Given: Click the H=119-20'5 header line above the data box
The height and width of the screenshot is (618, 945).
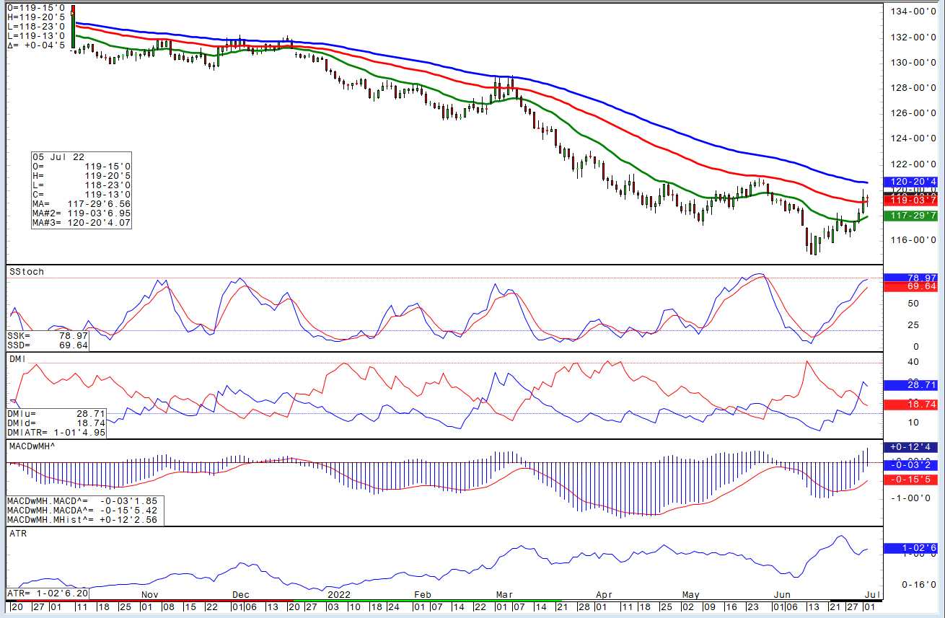Looking at the screenshot, I should 37,17.
